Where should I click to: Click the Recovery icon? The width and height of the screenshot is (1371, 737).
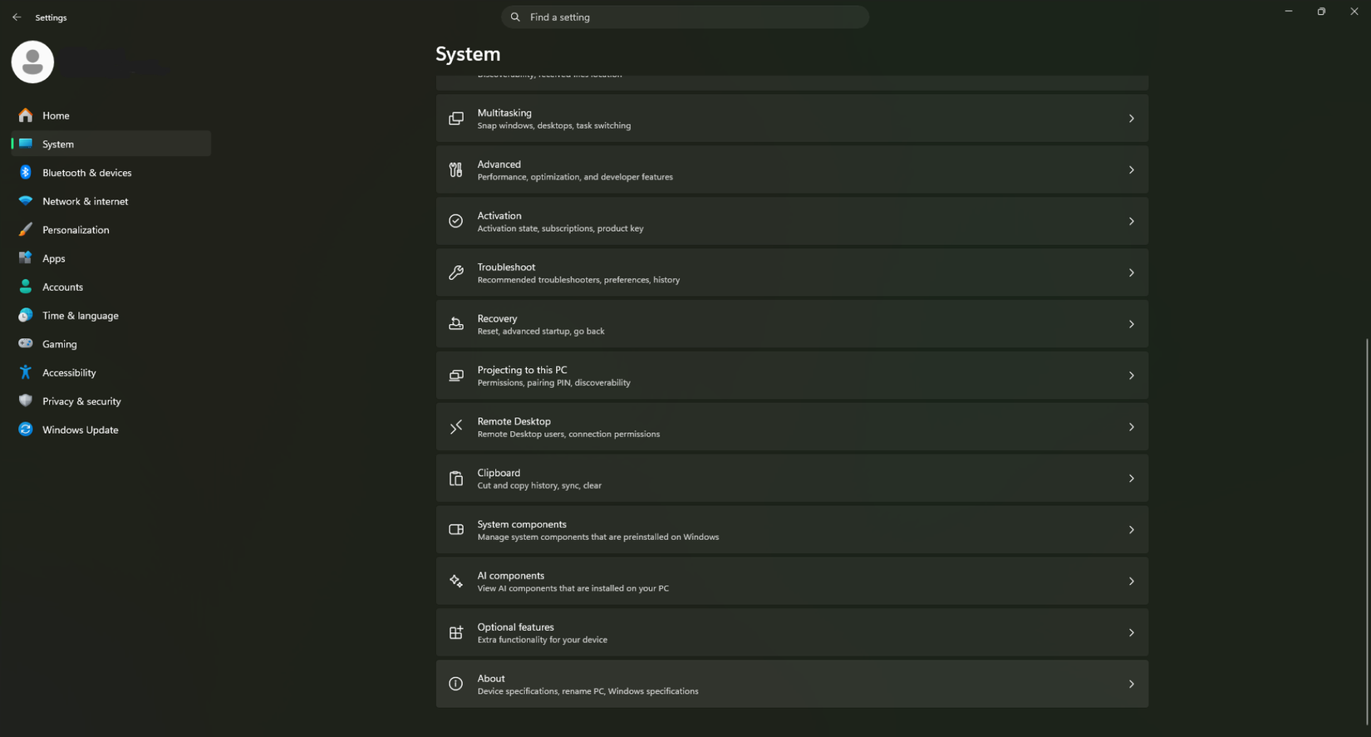point(455,324)
